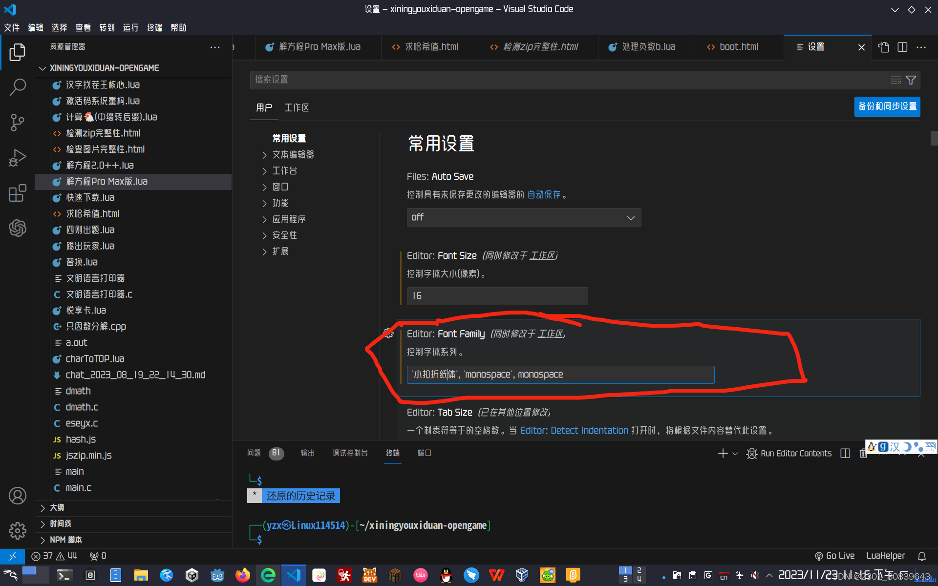Screen dimensions: 938x586
Task: Open the Extensions view
Action: [18, 193]
